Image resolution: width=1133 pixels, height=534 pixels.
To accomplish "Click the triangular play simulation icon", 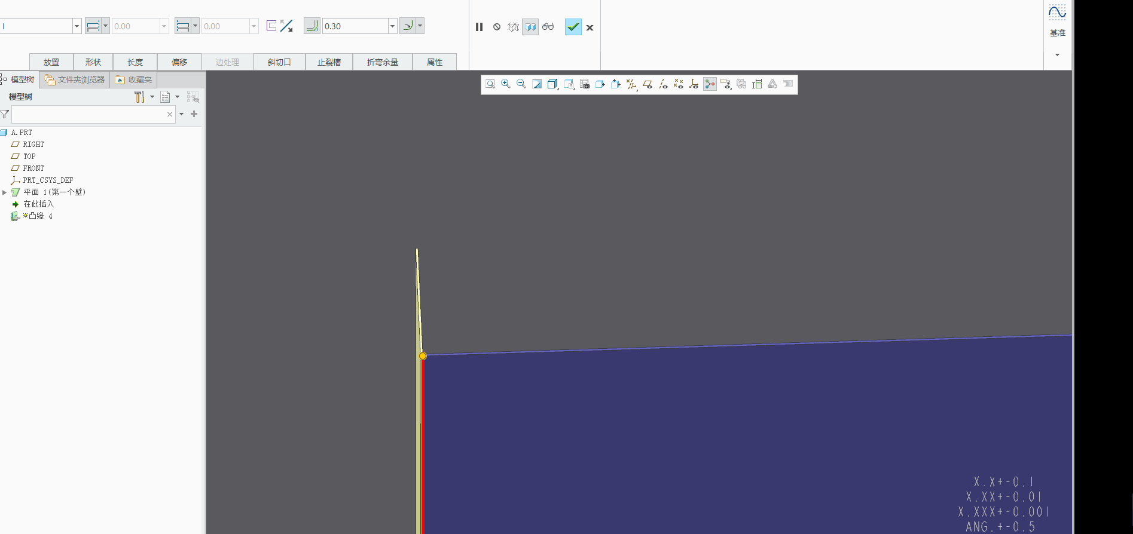I will point(772,84).
